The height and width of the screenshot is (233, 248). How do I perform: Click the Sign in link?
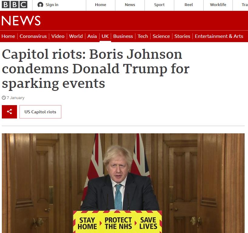pyautogui.click(x=52, y=5)
